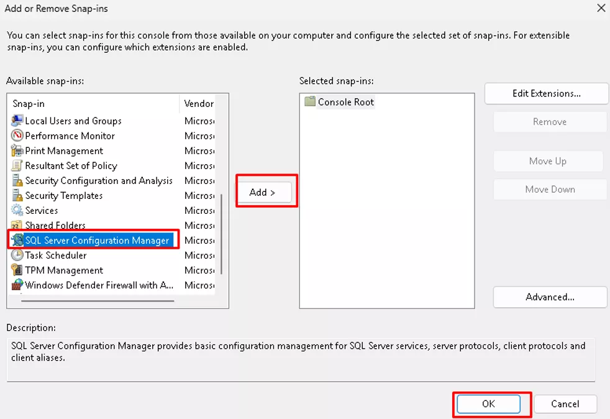
Task: Click the Security Configuration and Analysis icon
Action: [17, 181]
